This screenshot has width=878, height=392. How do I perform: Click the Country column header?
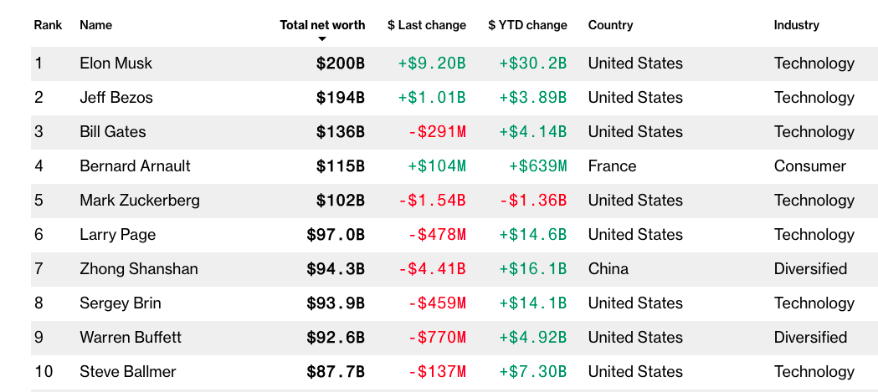pos(610,25)
